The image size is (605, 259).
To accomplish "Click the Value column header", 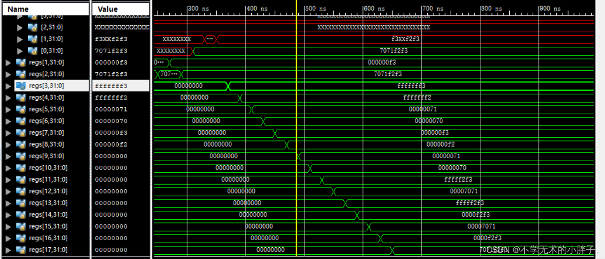I will coord(121,9).
